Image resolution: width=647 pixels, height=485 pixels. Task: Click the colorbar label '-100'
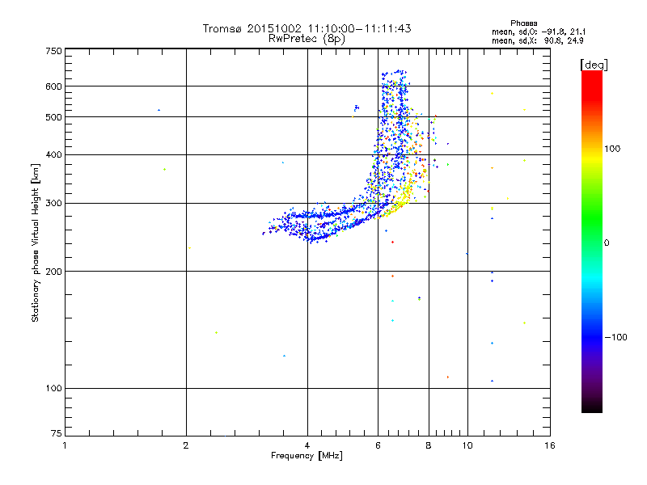[616, 337]
